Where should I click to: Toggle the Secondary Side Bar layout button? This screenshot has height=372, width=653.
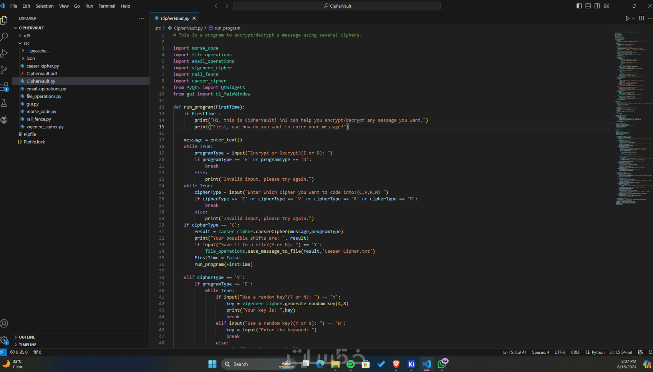point(597,6)
